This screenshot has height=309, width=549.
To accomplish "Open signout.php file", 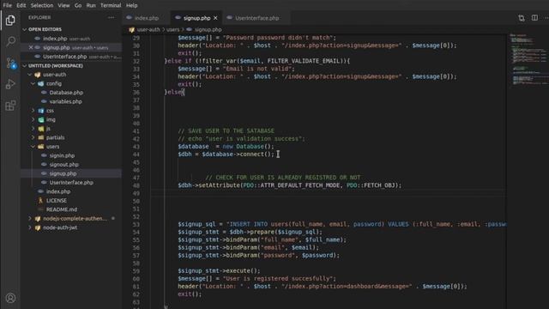I will click(63, 165).
